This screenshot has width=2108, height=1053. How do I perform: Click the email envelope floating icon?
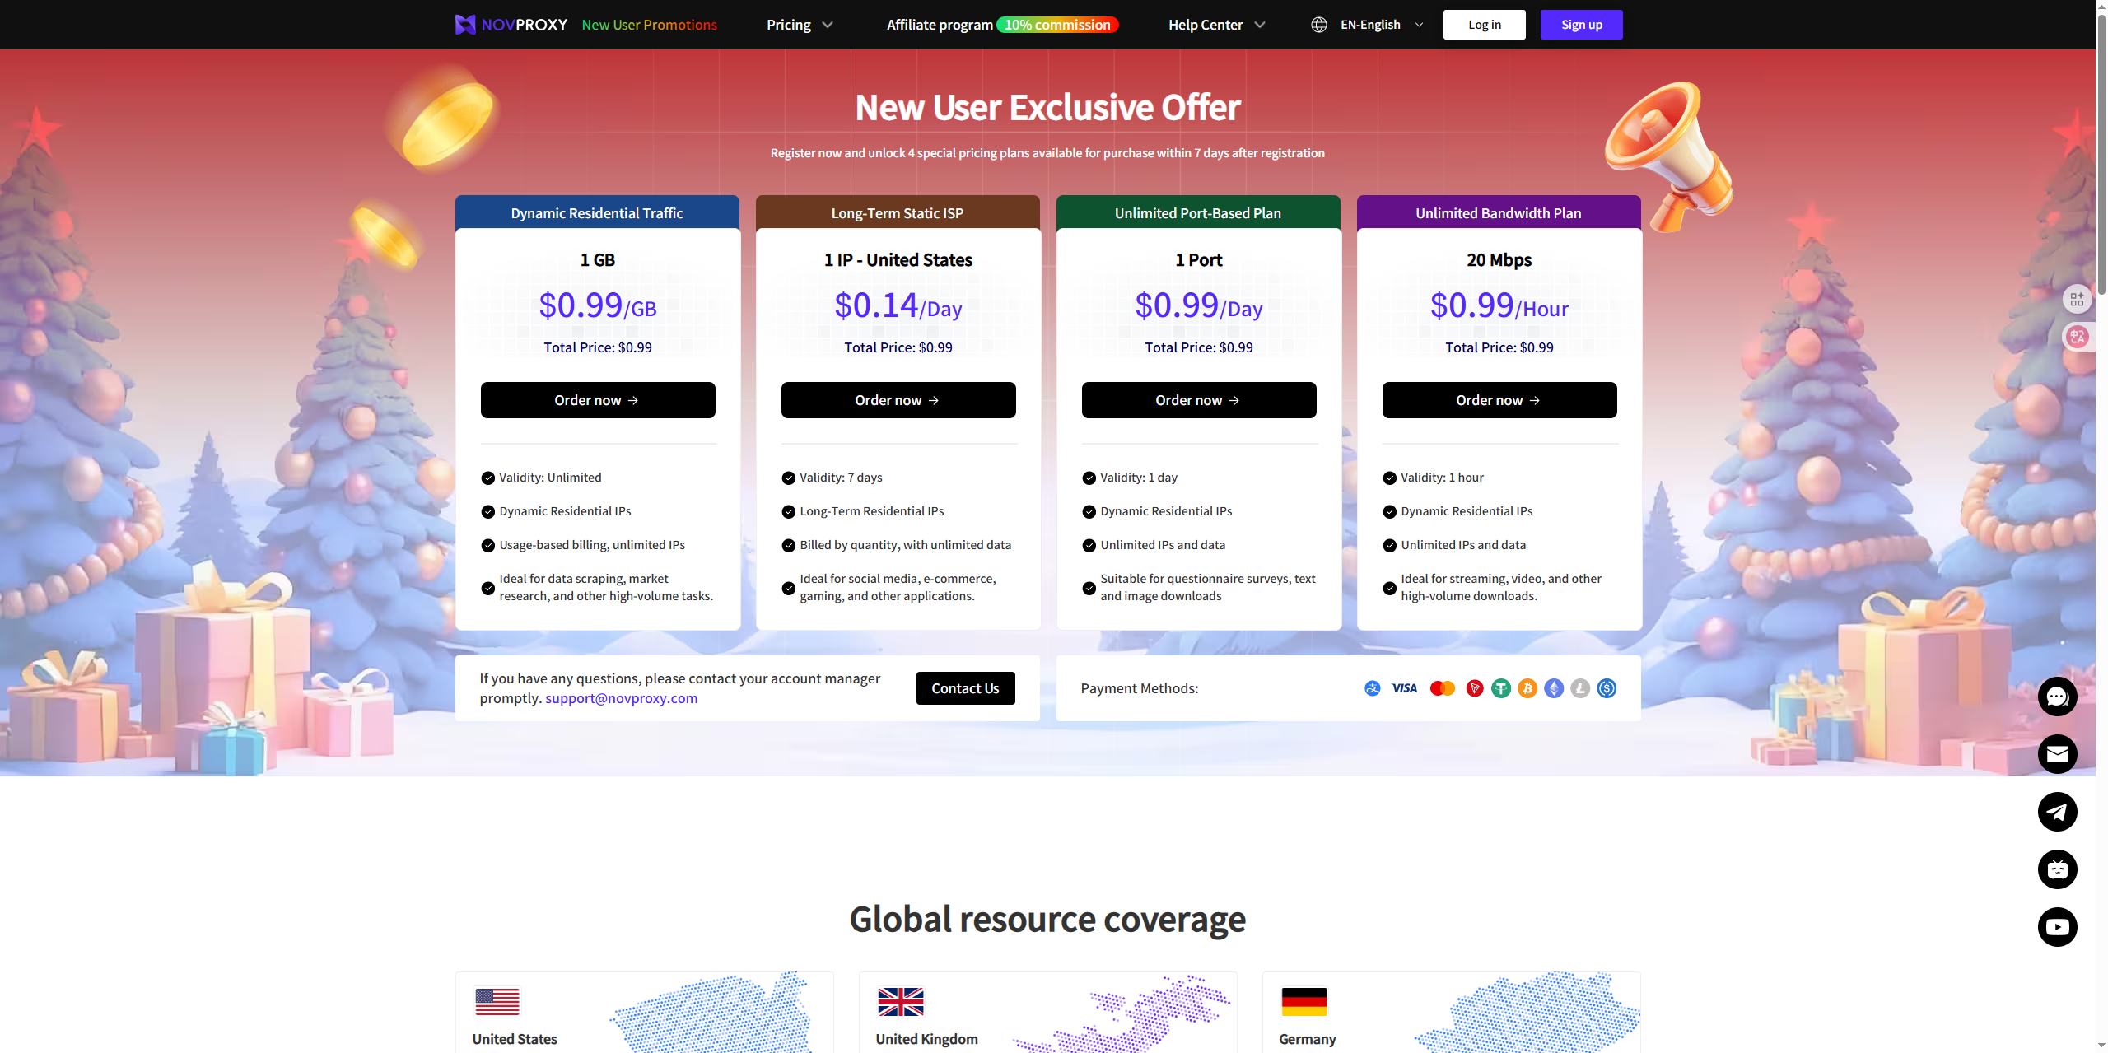tap(2057, 754)
